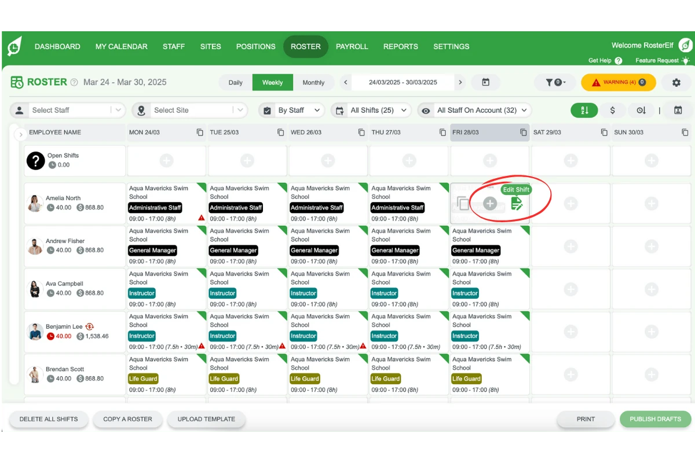Open Ava Campbell's Tuesday Instructor shift
Viewport: 695px width, 463px height.
[247, 289]
